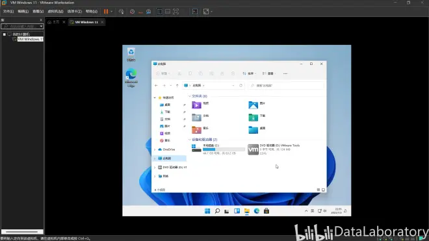429x241 pixels.
Task: Open the 文档 documents folder
Action: pos(201,117)
